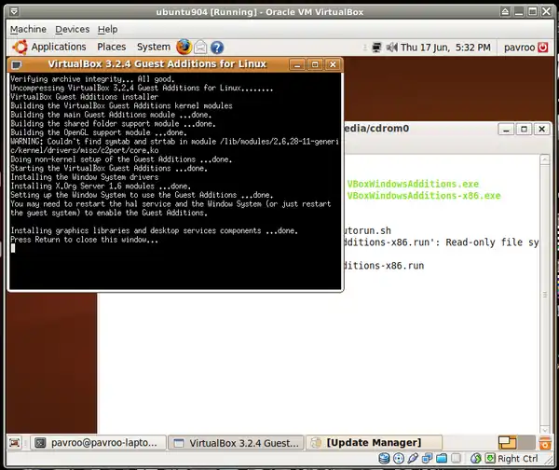Launch Firefox from the top panel
The width and height of the screenshot is (559, 470).
click(x=184, y=47)
